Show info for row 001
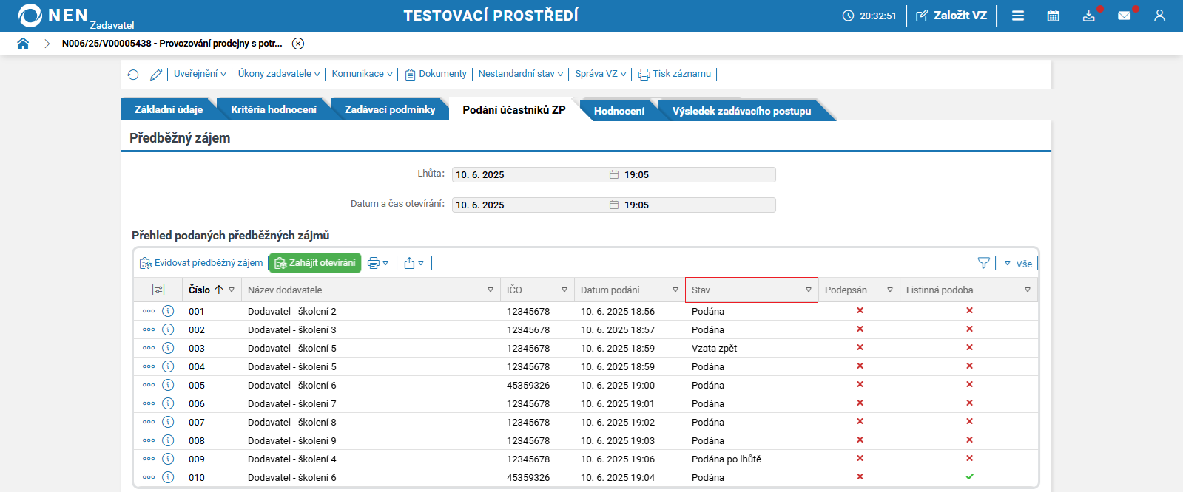 [x=168, y=311]
